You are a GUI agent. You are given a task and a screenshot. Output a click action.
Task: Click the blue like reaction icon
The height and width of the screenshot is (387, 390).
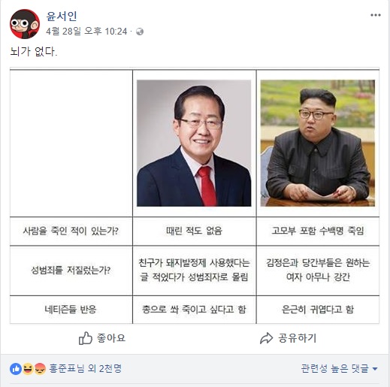pyautogui.click(x=16, y=369)
